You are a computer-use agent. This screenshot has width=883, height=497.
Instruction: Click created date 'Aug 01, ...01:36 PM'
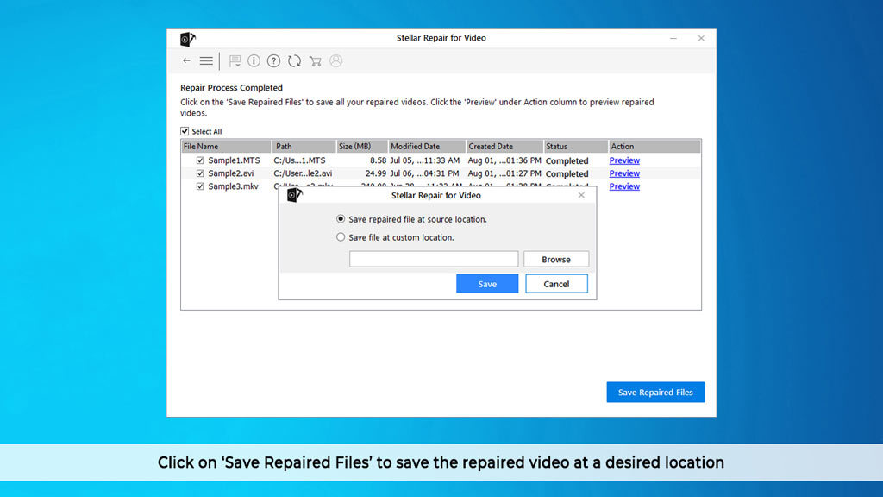tap(504, 160)
